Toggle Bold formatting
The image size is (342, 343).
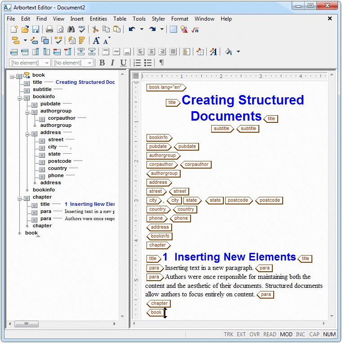(x=102, y=63)
